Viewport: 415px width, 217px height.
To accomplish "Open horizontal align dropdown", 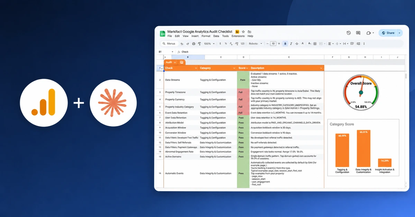I will click(331, 44).
